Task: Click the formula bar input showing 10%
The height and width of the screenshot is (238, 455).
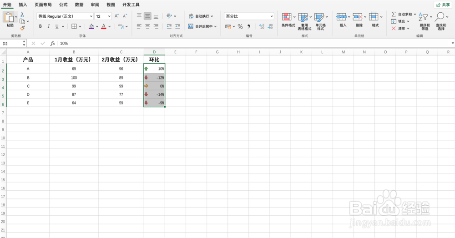Action: [254, 44]
